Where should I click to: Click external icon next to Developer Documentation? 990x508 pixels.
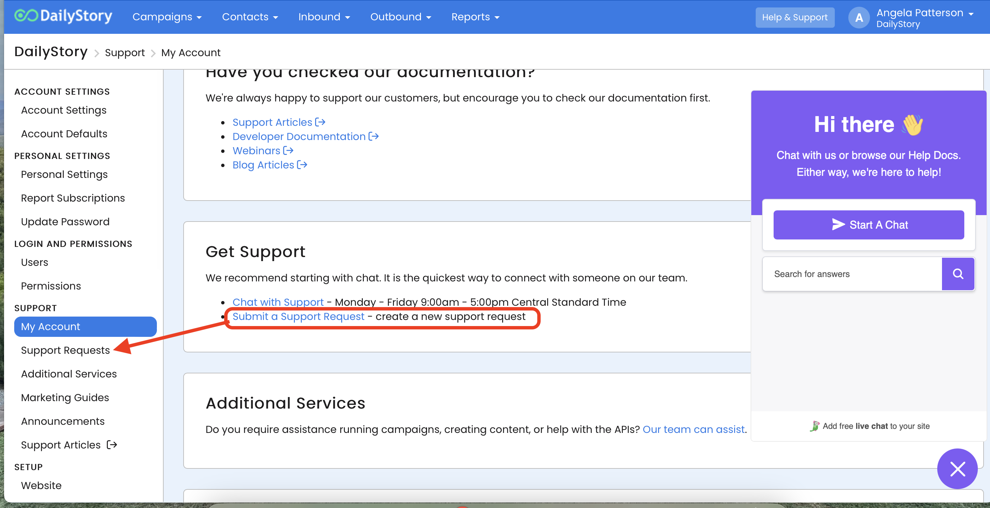tap(374, 137)
